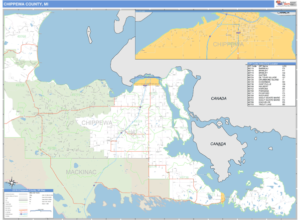Click the ZIP label 49780 on the map

click(52, 148)
